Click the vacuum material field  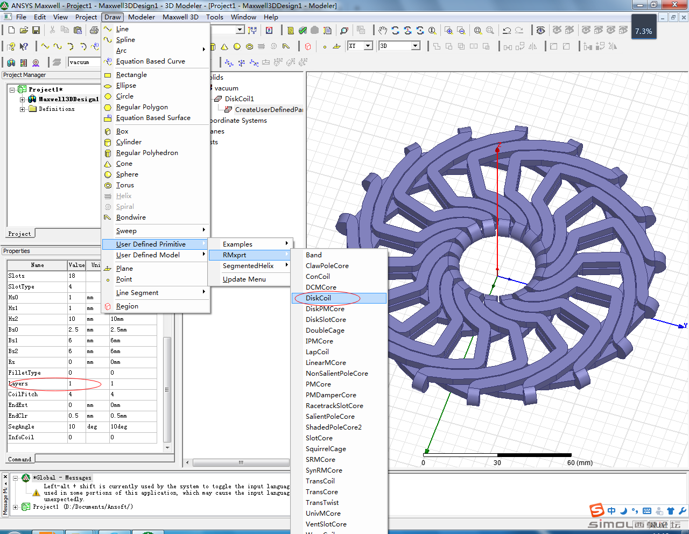click(84, 62)
